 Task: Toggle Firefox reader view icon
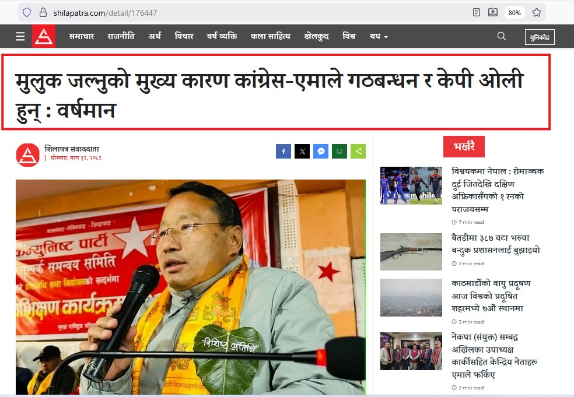477,13
